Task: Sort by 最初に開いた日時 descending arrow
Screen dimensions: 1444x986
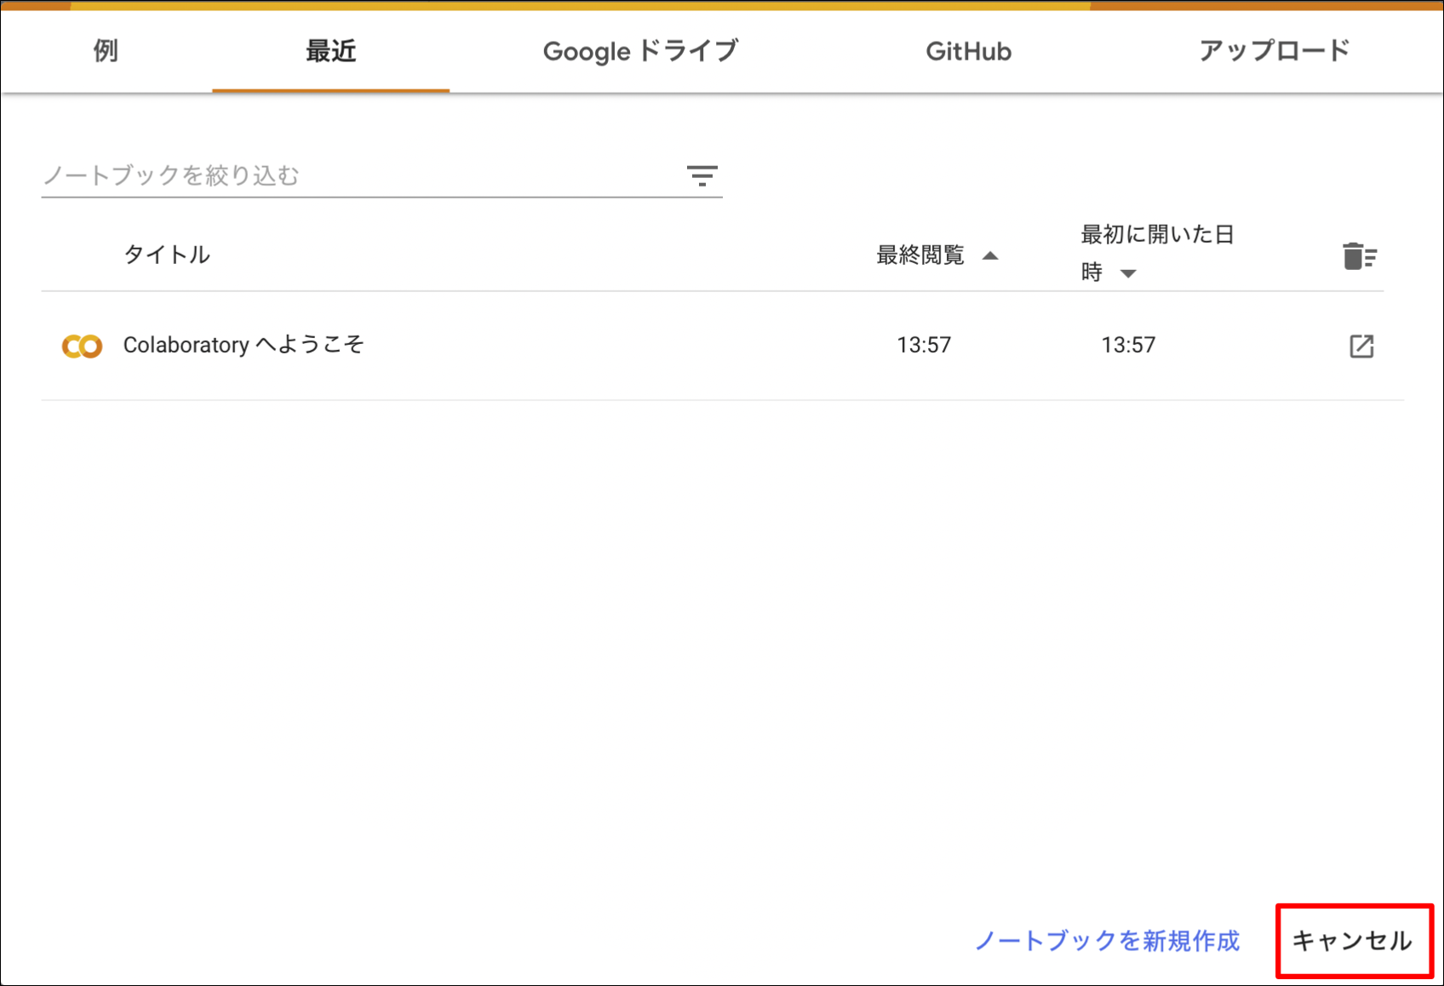Action: coord(1128,273)
